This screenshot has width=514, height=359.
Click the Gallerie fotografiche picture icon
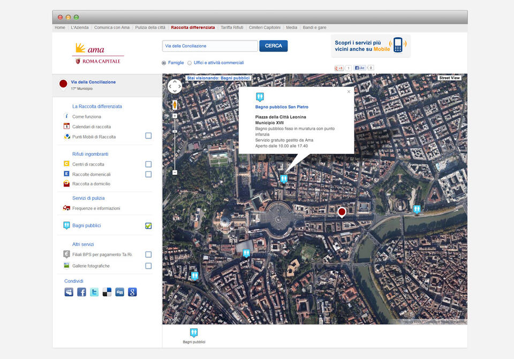(66, 265)
